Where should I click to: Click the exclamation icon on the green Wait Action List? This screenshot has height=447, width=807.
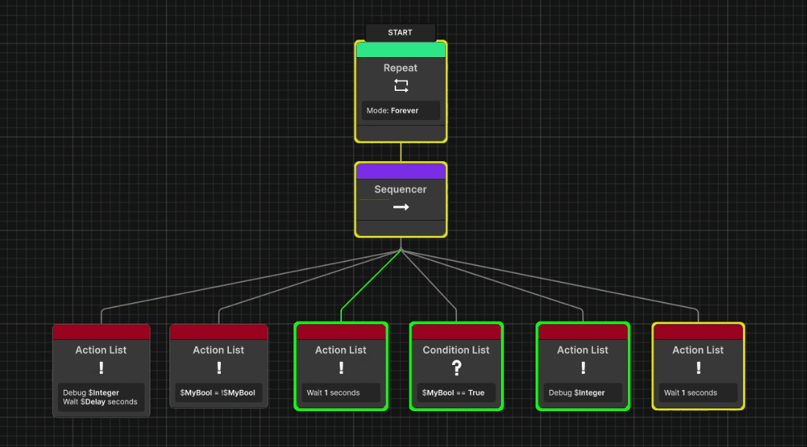coord(341,366)
